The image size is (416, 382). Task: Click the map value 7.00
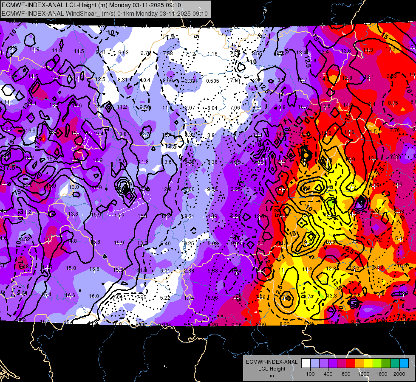coord(190,189)
